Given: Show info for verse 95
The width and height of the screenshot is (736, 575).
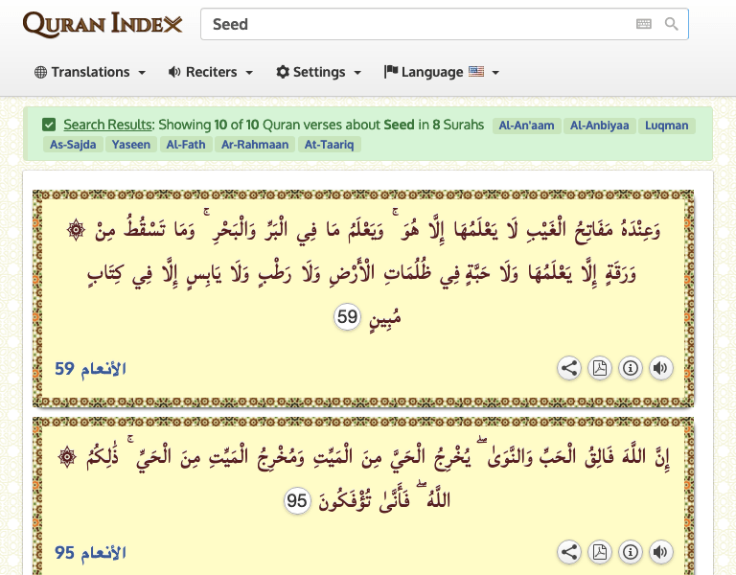Looking at the screenshot, I should (x=631, y=552).
